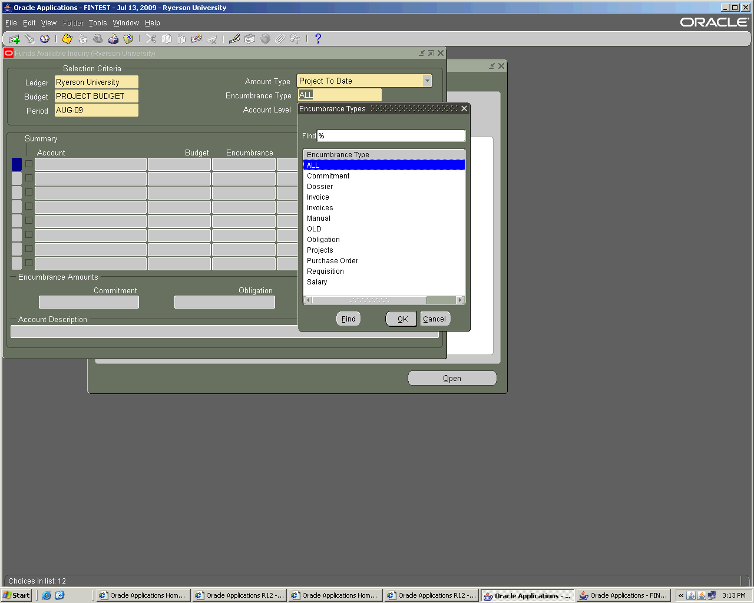This screenshot has height=603, width=754.
Task: Open the View menu
Action: 48,23
